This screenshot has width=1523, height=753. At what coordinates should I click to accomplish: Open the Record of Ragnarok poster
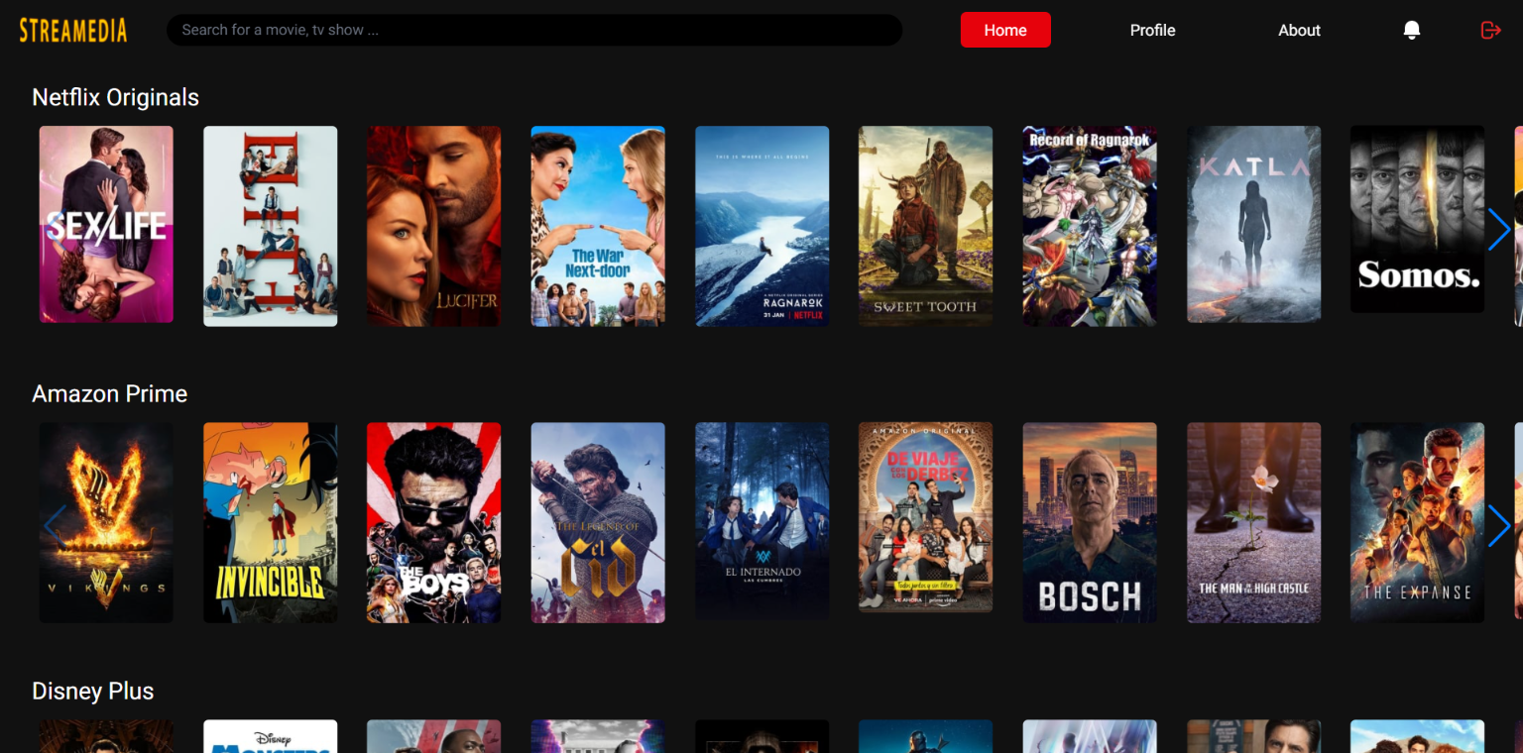1090,225
